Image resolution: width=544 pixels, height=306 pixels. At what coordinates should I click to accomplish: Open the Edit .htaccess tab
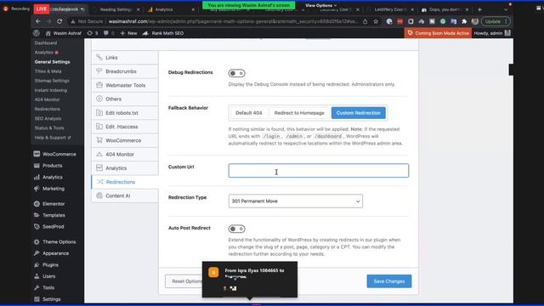[125, 127]
